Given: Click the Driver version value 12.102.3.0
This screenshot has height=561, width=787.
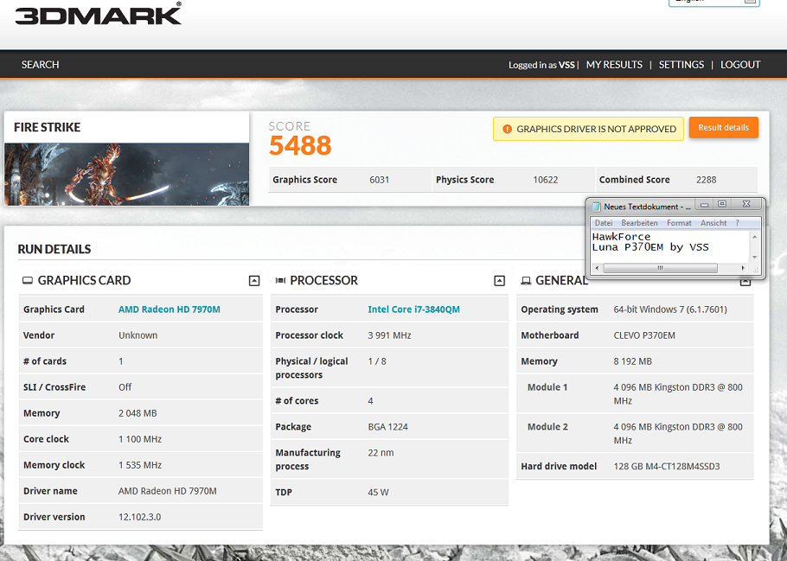Looking at the screenshot, I should tap(139, 517).
